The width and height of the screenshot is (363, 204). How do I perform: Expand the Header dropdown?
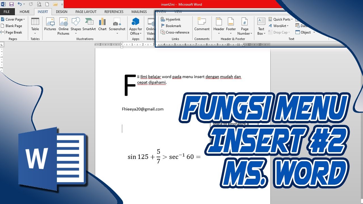tap(219, 26)
